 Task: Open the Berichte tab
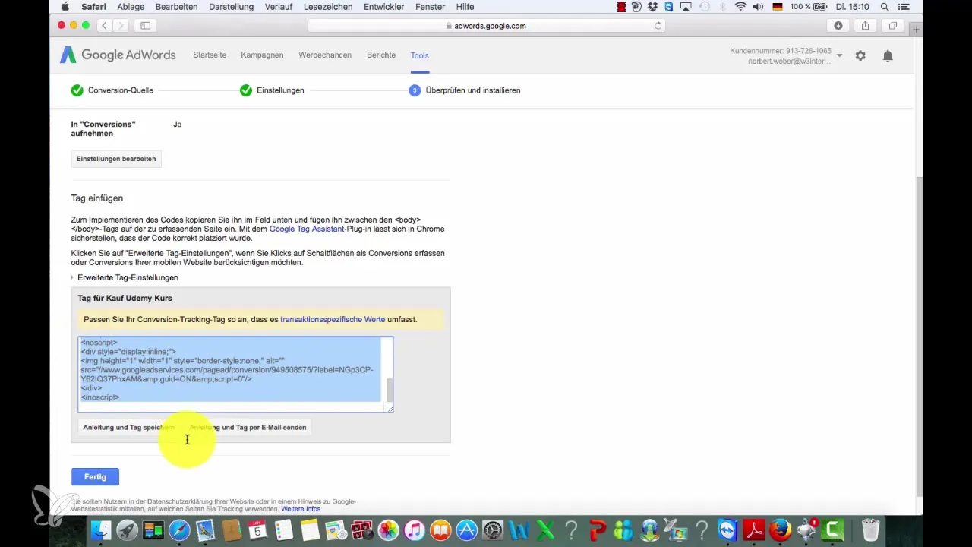tap(381, 55)
